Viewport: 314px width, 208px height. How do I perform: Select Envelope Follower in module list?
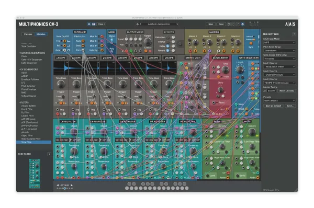tap(30, 79)
